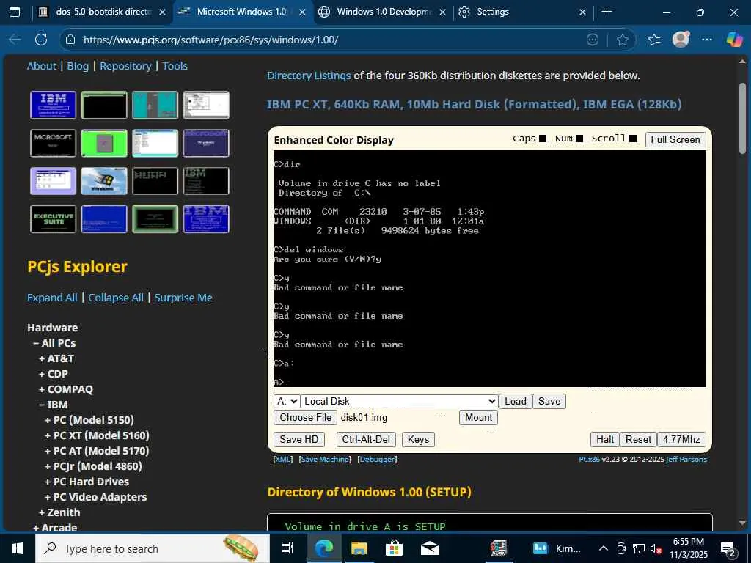Open the Tools link
Image resolution: width=751 pixels, height=563 pixels.
point(175,66)
